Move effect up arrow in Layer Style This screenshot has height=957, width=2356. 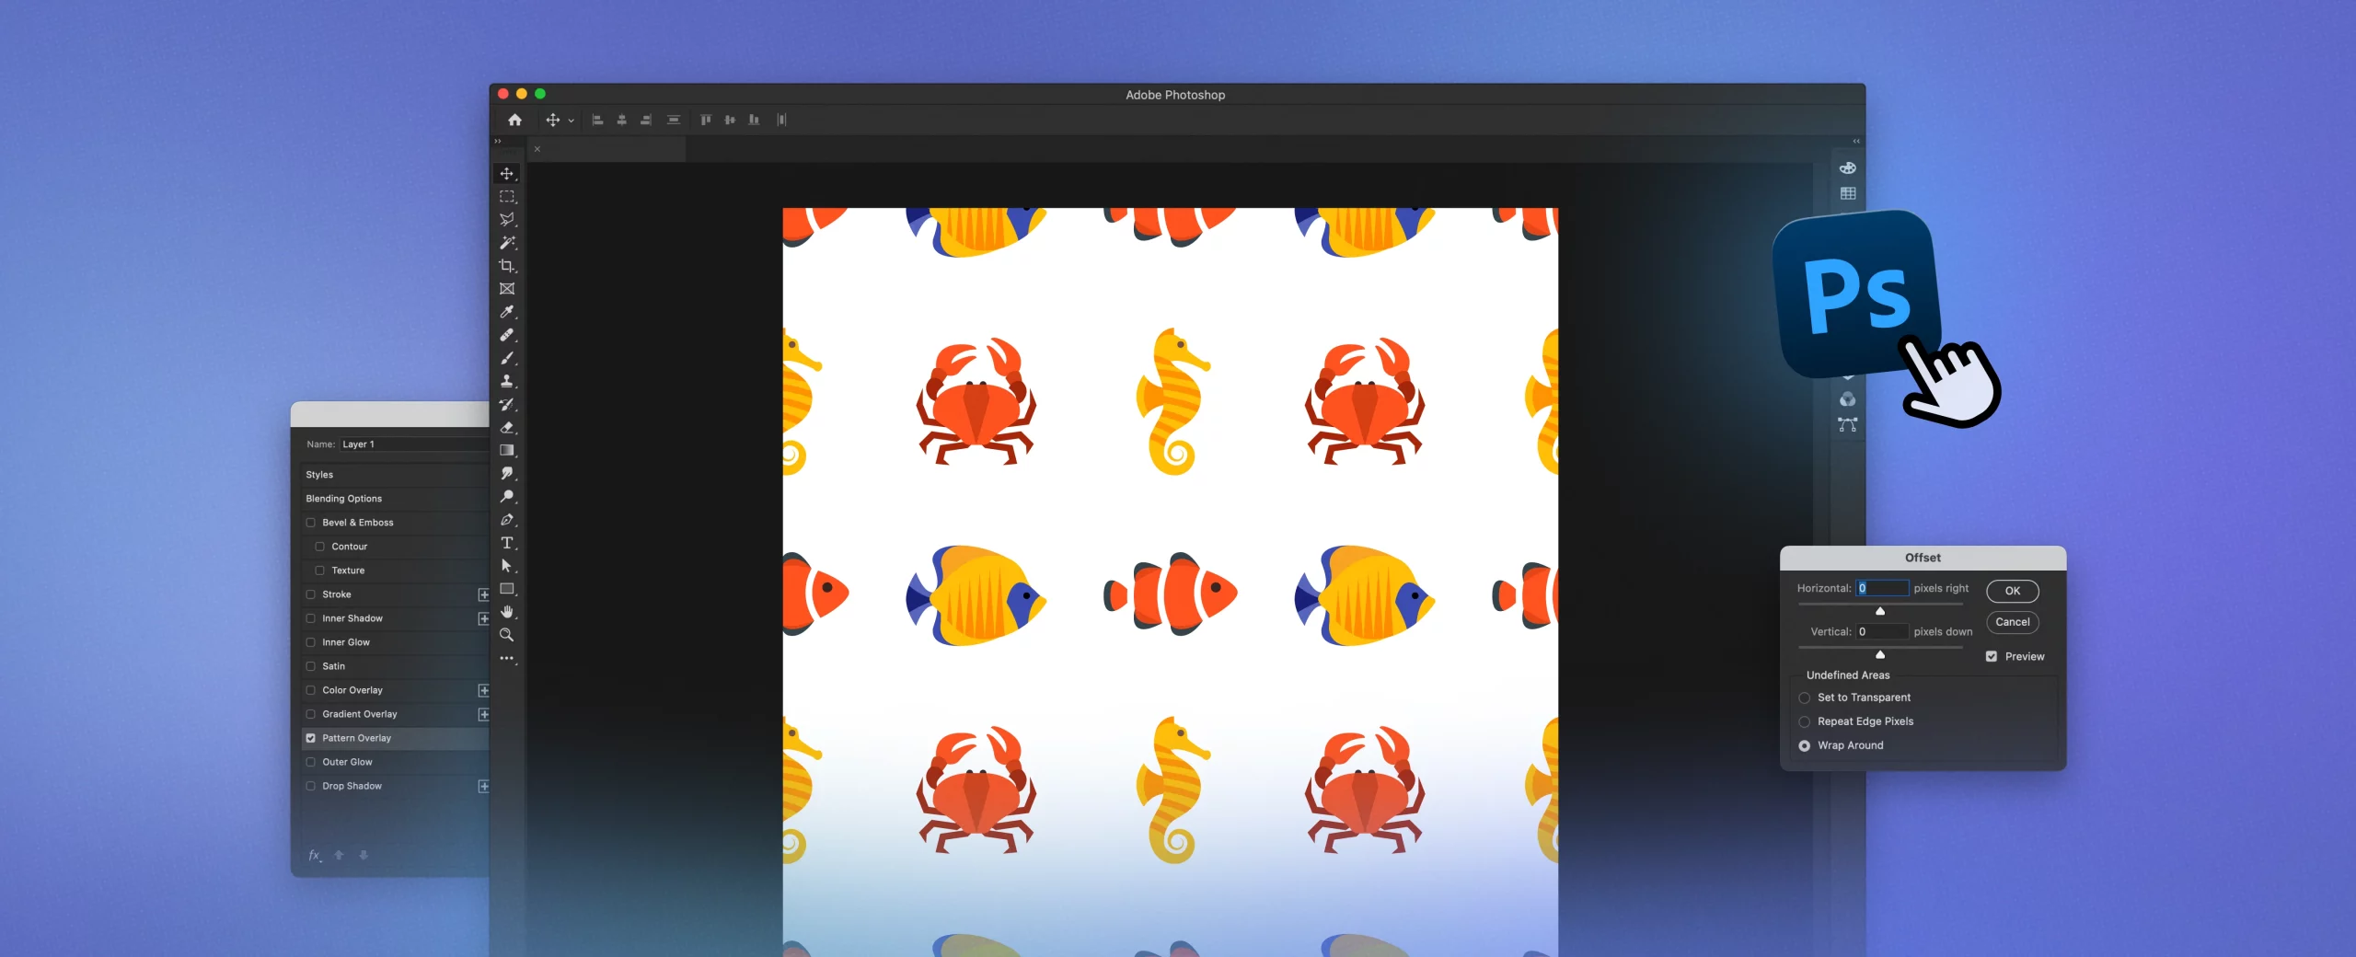[x=339, y=855]
